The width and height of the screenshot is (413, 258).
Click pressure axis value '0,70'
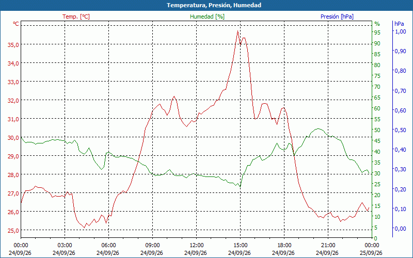(400, 91)
